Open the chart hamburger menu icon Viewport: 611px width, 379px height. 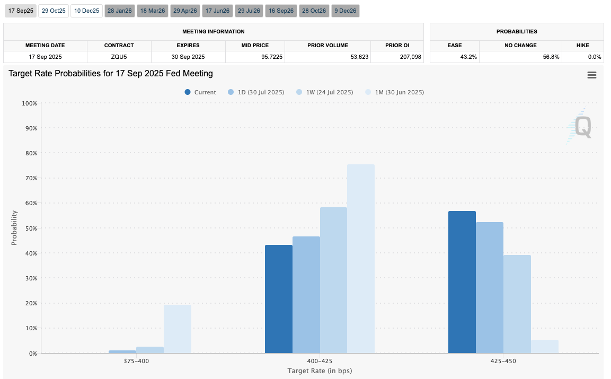592,75
